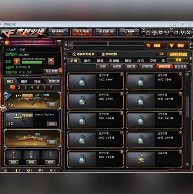This screenshot has width=193, height=194.
Task: Filter weapons by 主武器
Action: 117,66
